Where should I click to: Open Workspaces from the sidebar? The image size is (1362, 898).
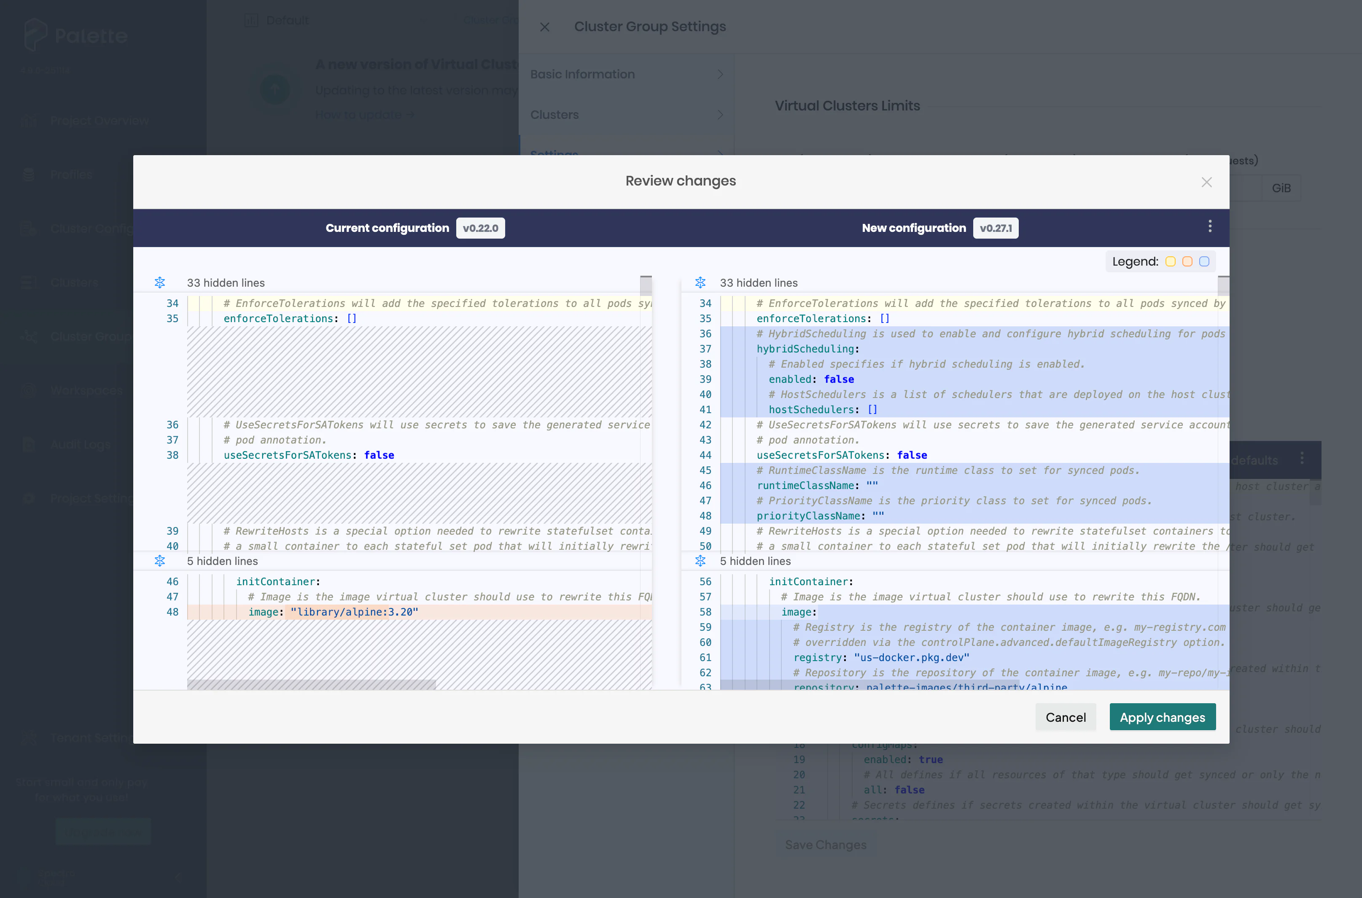[86, 390]
